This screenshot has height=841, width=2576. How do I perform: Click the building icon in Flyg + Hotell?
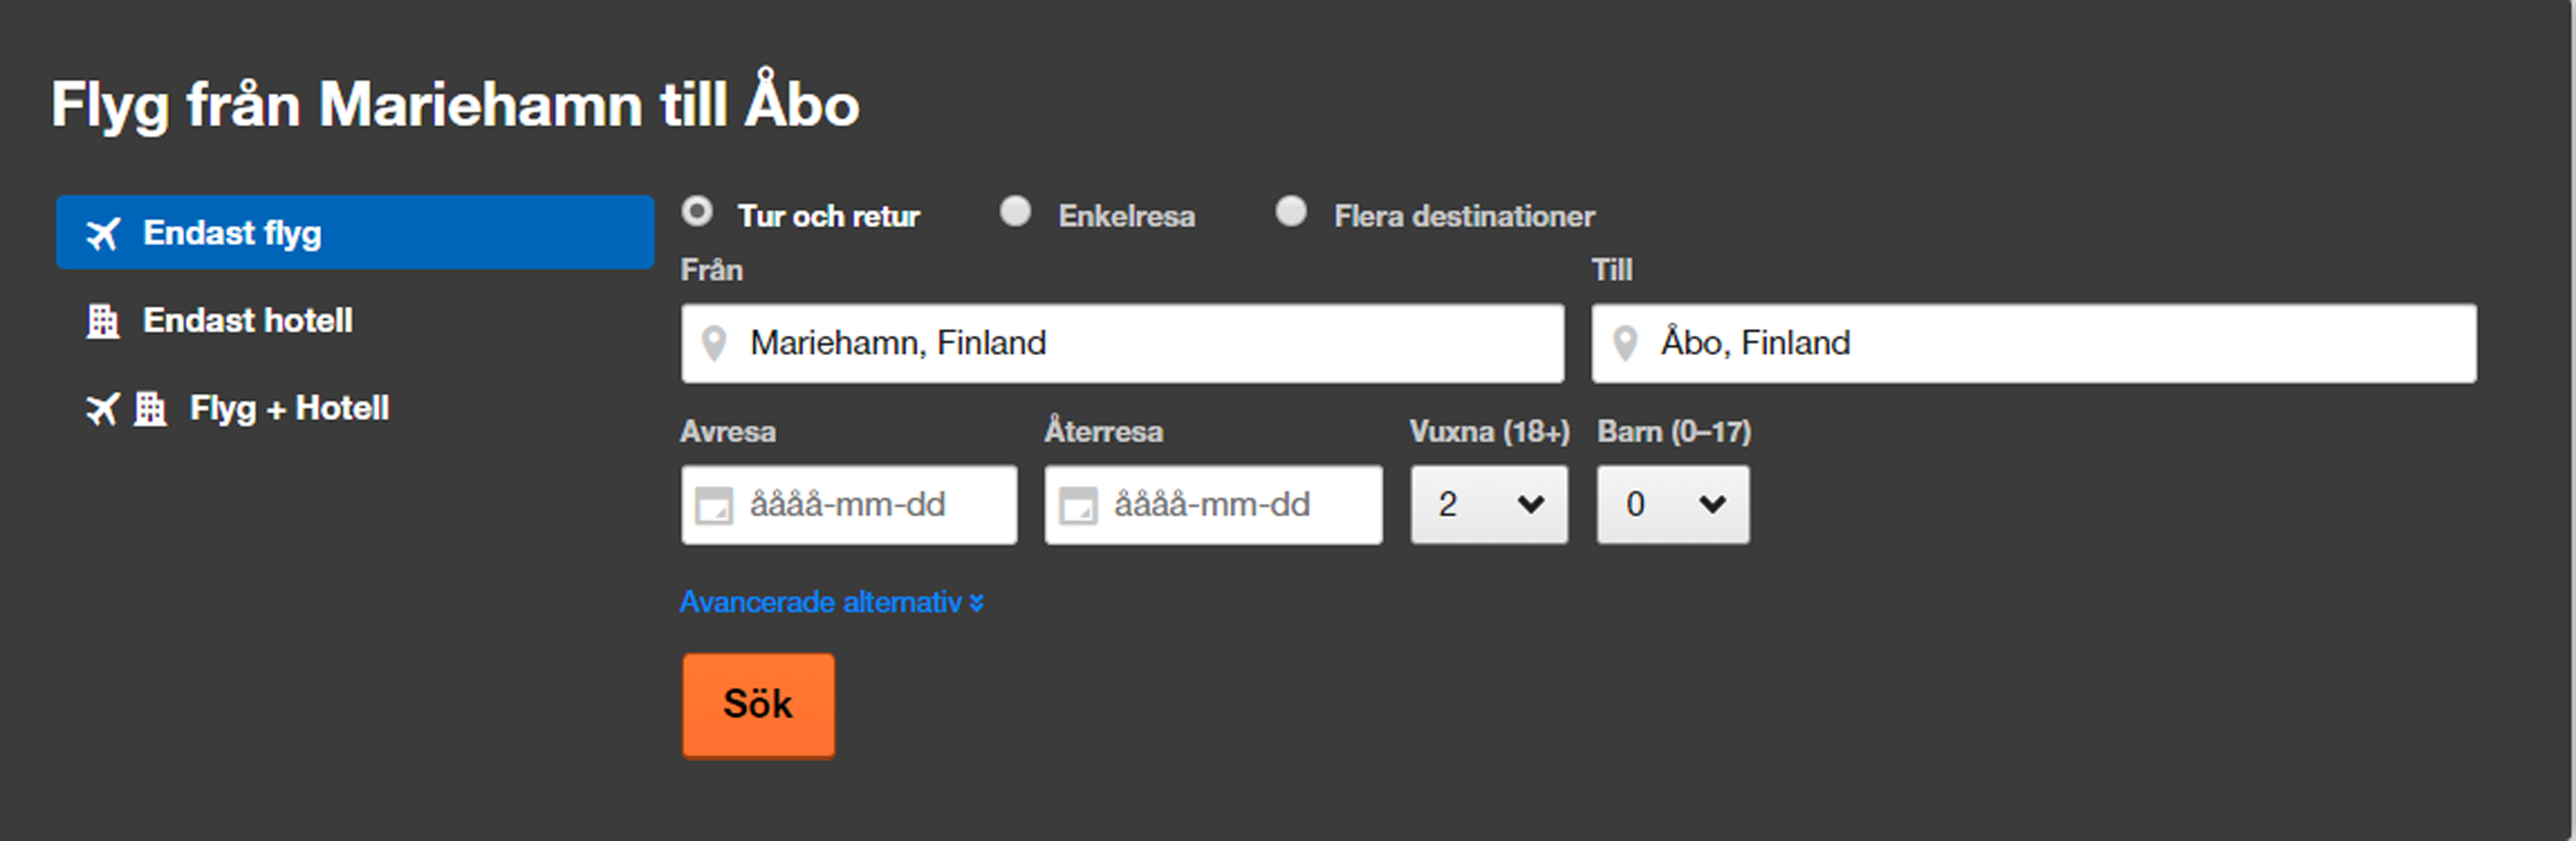pyautogui.click(x=150, y=409)
